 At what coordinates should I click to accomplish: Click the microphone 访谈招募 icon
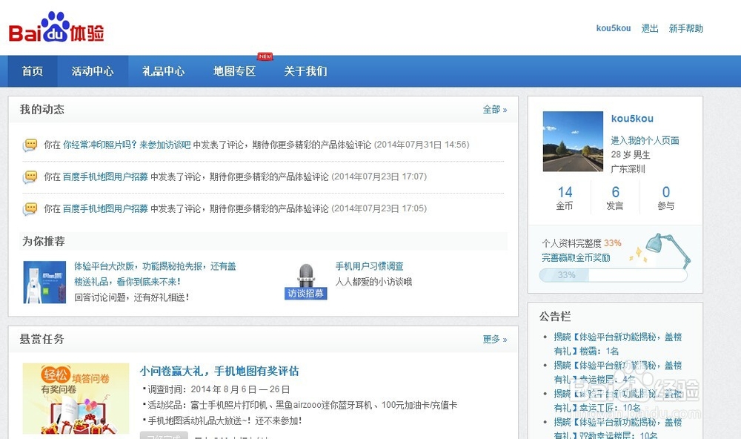tap(306, 282)
